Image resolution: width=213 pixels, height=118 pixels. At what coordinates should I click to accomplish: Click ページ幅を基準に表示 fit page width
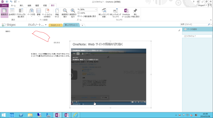tap(87, 16)
